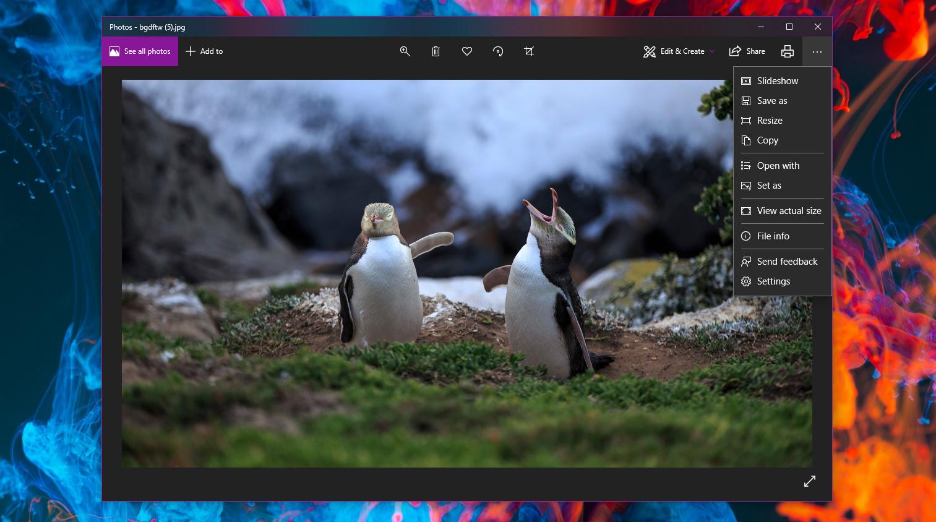Close the three-dots See more menu
The image size is (936, 522).
817,51
